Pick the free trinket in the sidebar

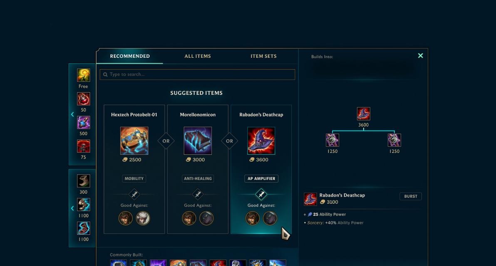pos(84,75)
